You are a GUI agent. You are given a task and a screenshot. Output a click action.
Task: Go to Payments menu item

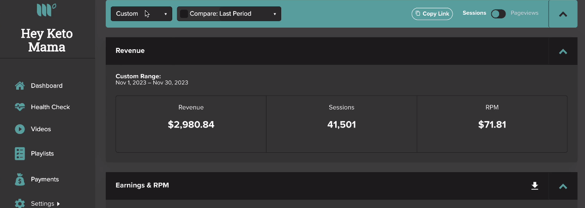(x=45, y=179)
